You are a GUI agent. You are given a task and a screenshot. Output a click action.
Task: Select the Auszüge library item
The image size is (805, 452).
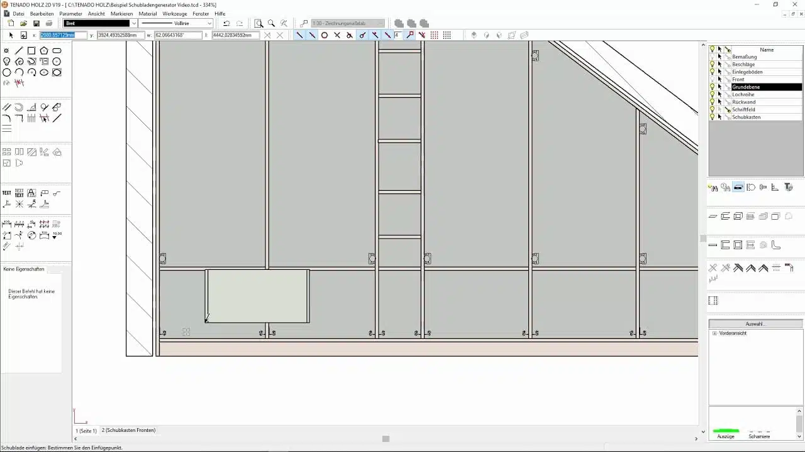[726, 433]
